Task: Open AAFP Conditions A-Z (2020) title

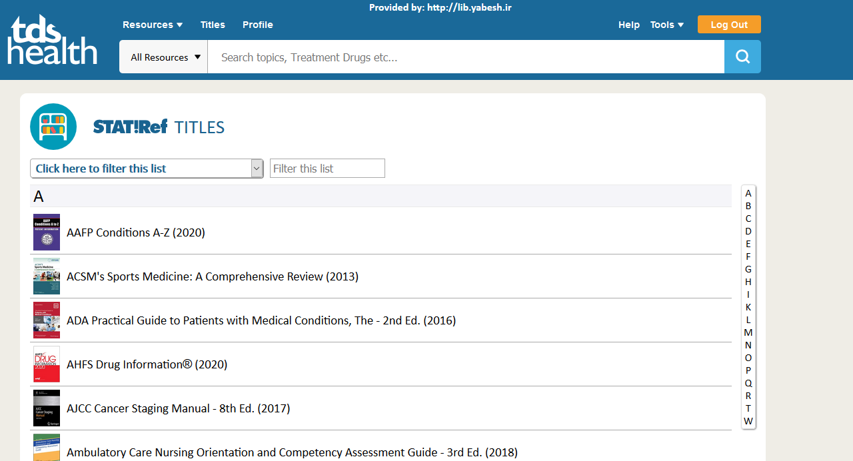Action: click(136, 232)
